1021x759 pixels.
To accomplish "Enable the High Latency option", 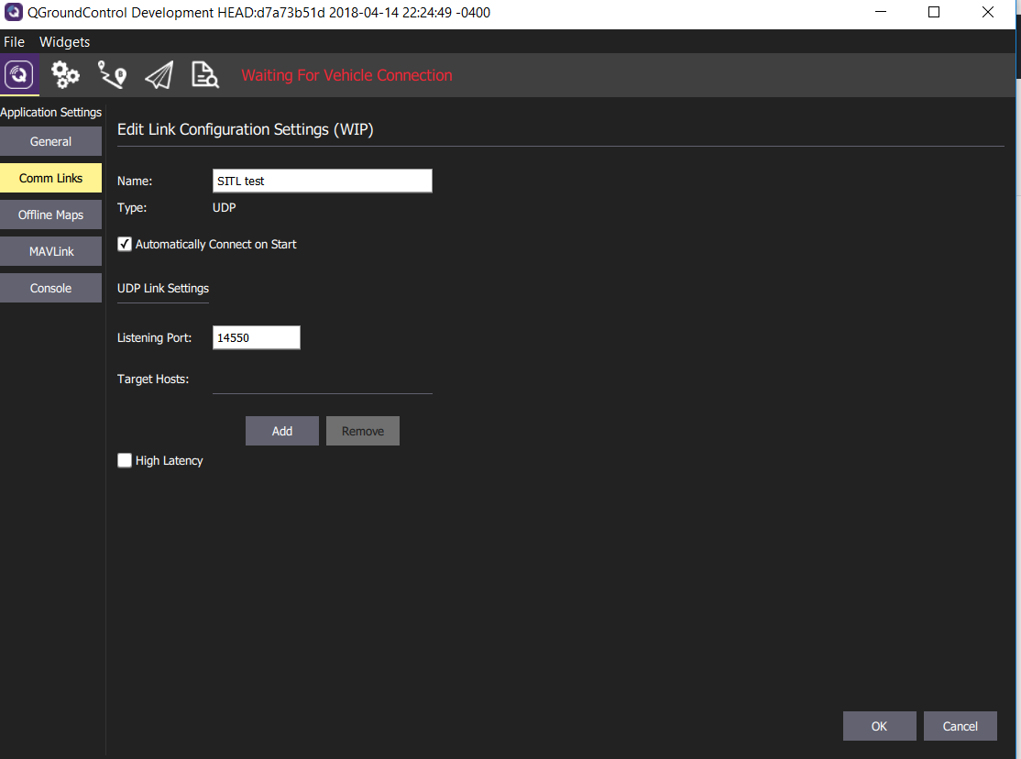I will pyautogui.click(x=125, y=460).
